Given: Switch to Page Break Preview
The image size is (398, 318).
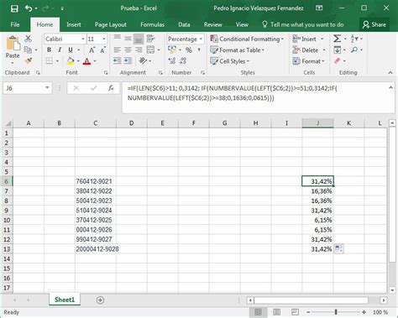Looking at the screenshot, I should click(x=295, y=312).
